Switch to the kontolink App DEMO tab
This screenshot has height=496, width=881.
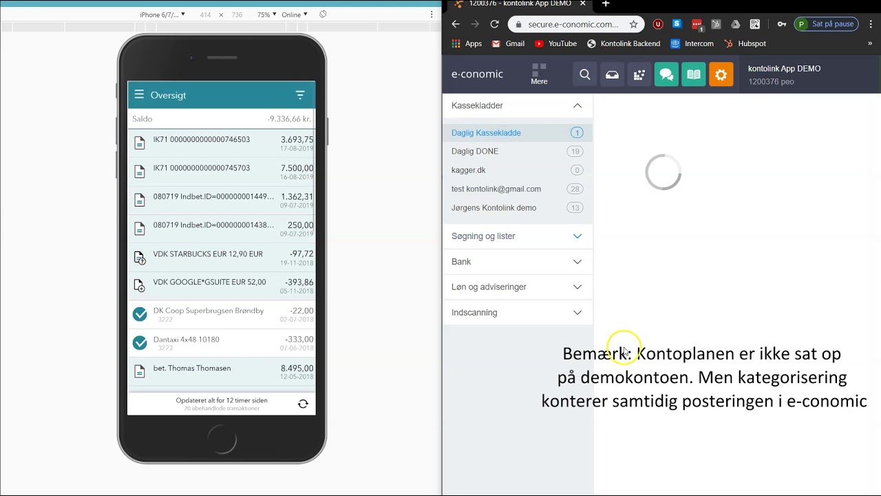520,3
